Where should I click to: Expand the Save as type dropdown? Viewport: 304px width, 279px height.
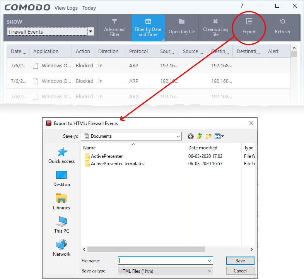pos(209,271)
